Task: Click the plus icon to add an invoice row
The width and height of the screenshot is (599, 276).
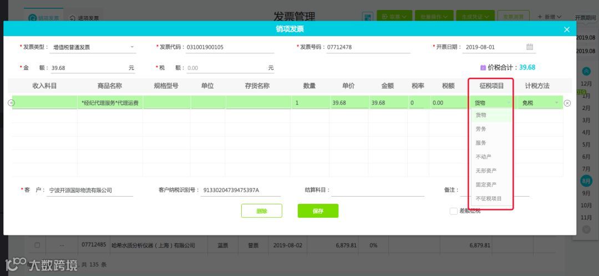Action: [x=11, y=103]
